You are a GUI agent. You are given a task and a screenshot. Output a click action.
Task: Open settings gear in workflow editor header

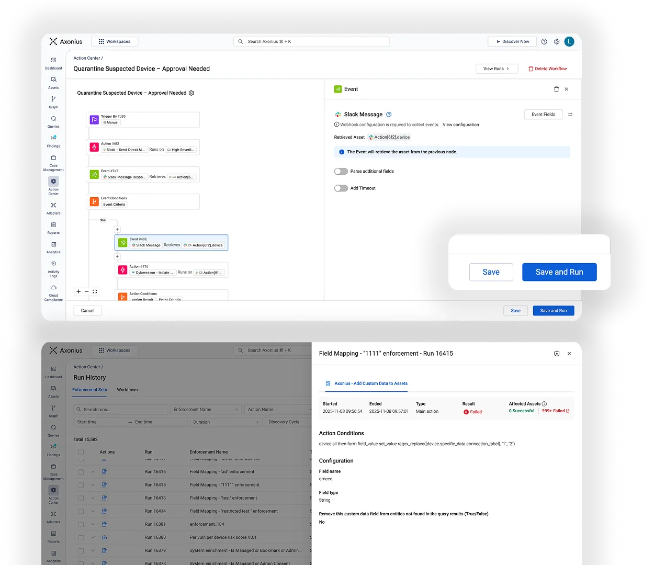click(557, 41)
